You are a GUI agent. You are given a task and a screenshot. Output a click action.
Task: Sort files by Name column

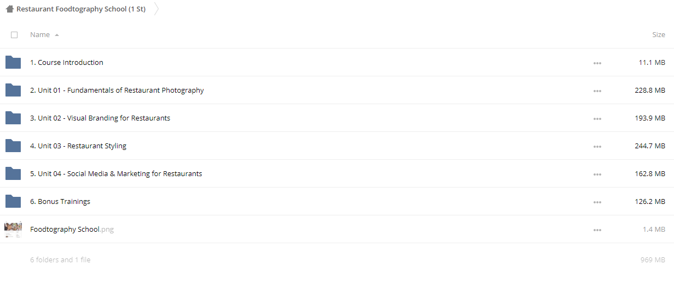tap(40, 35)
